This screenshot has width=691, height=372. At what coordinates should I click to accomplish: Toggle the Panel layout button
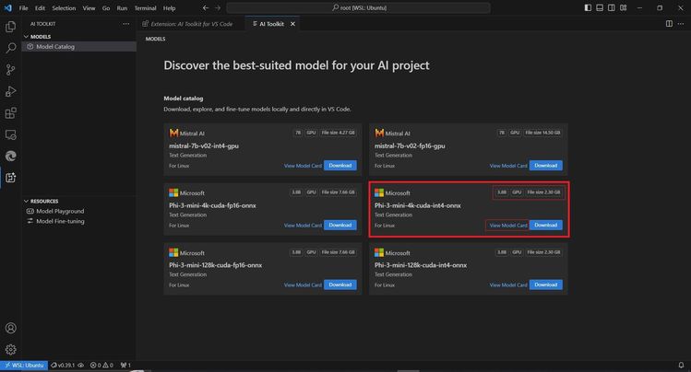[x=600, y=8]
